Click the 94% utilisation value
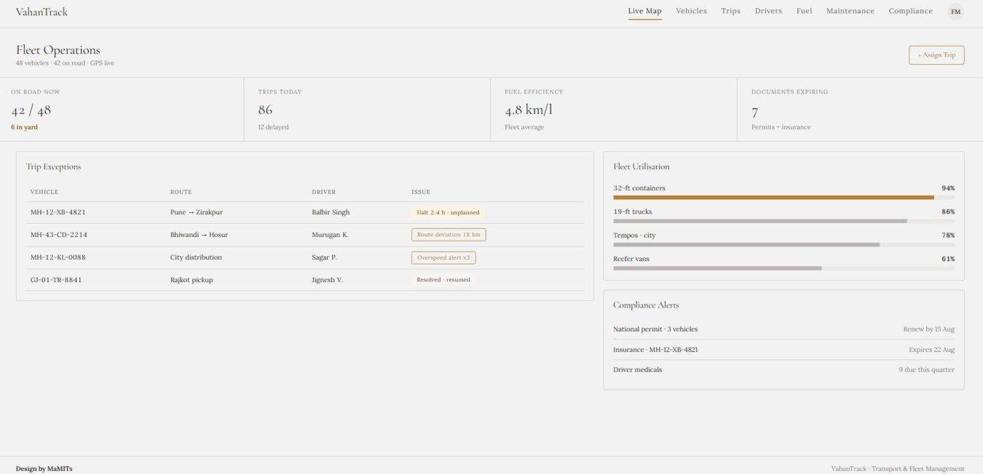Viewport: 983px width, 474px height. click(x=948, y=188)
